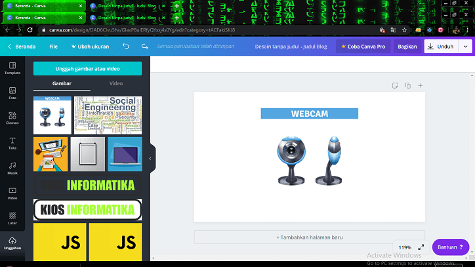The image size is (475, 267).
Task: Open the Musik panel in sidebar
Action: coord(12,168)
